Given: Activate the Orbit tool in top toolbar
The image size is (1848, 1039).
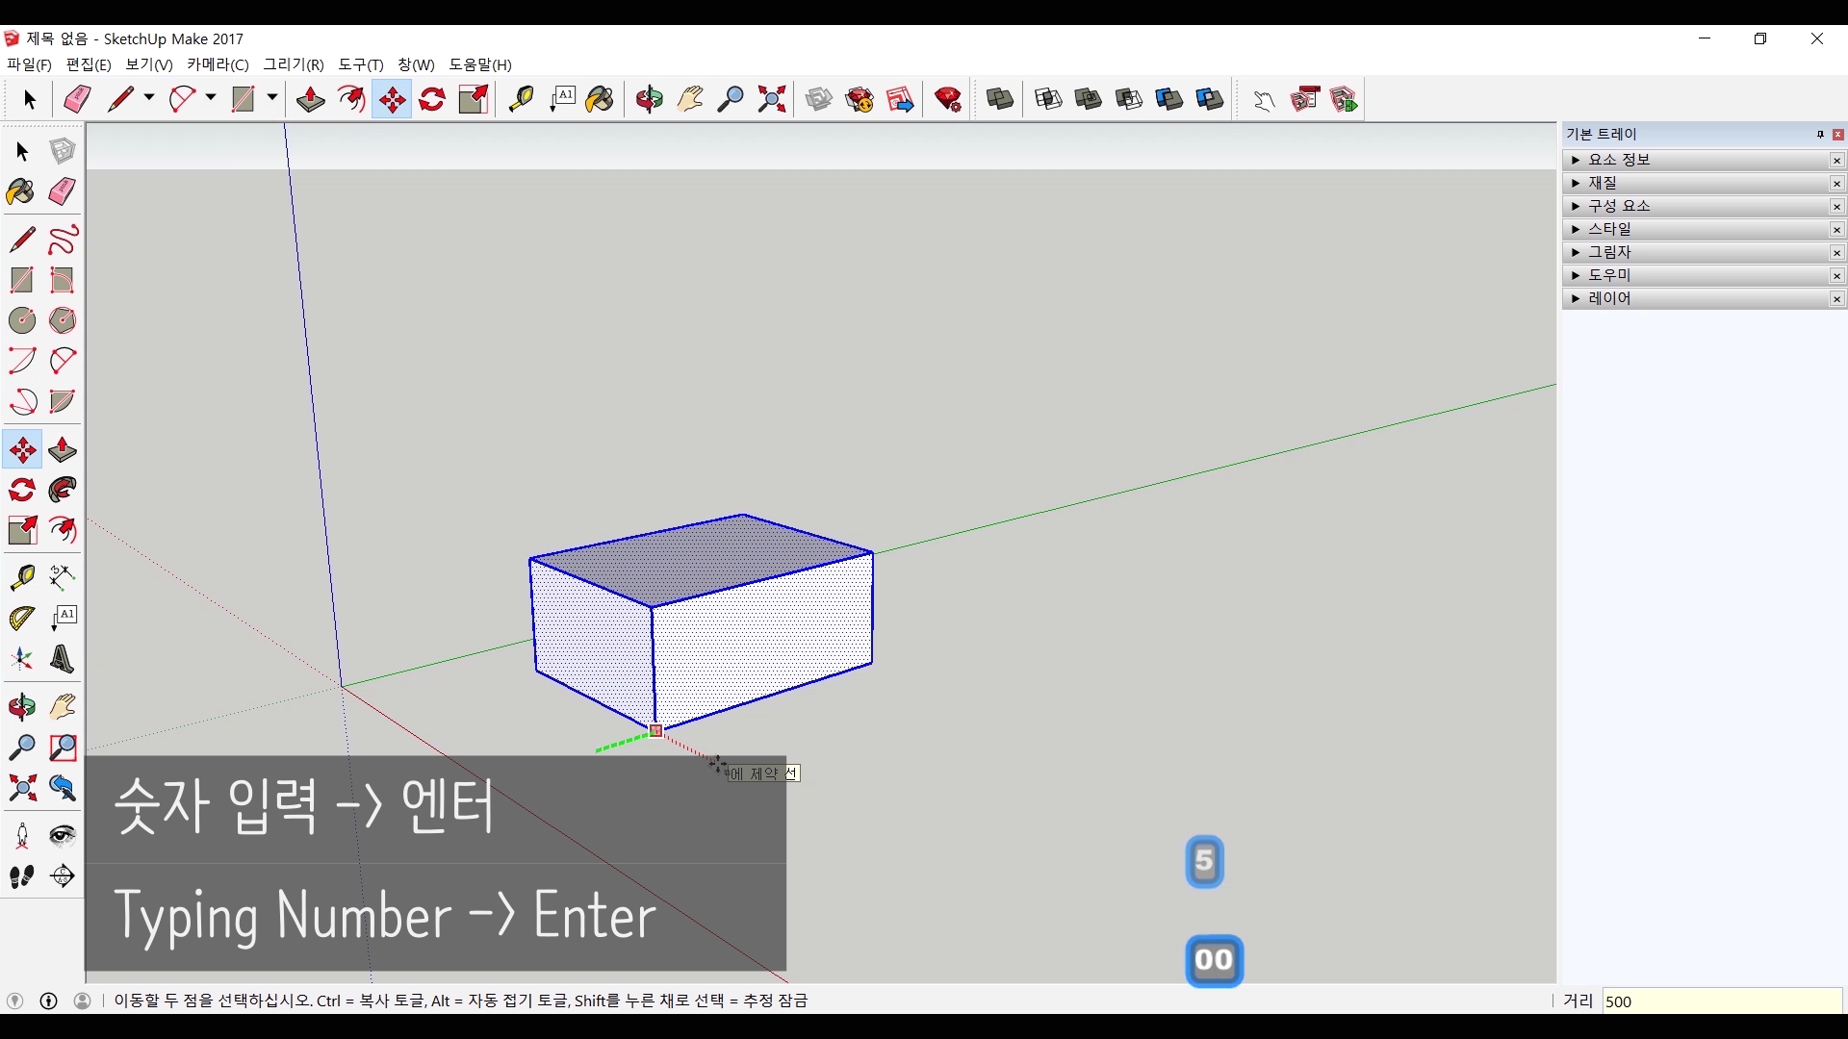Looking at the screenshot, I should coord(649,99).
